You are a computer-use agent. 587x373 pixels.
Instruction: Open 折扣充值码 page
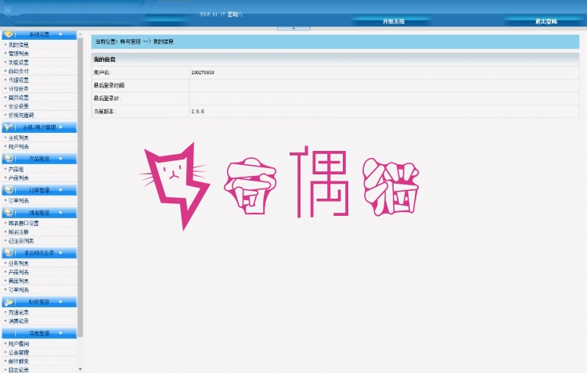21,115
